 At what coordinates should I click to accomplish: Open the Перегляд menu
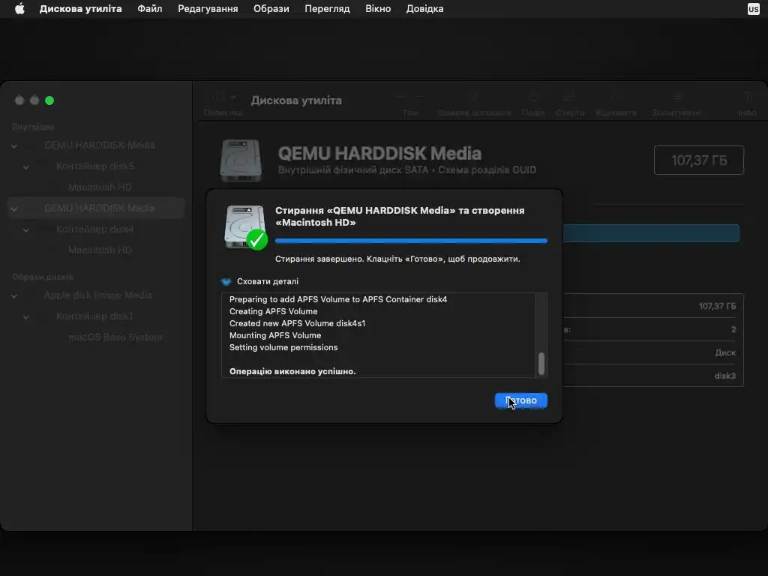tap(327, 8)
